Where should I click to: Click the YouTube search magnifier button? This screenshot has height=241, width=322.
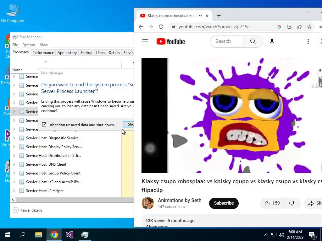pos(253,41)
